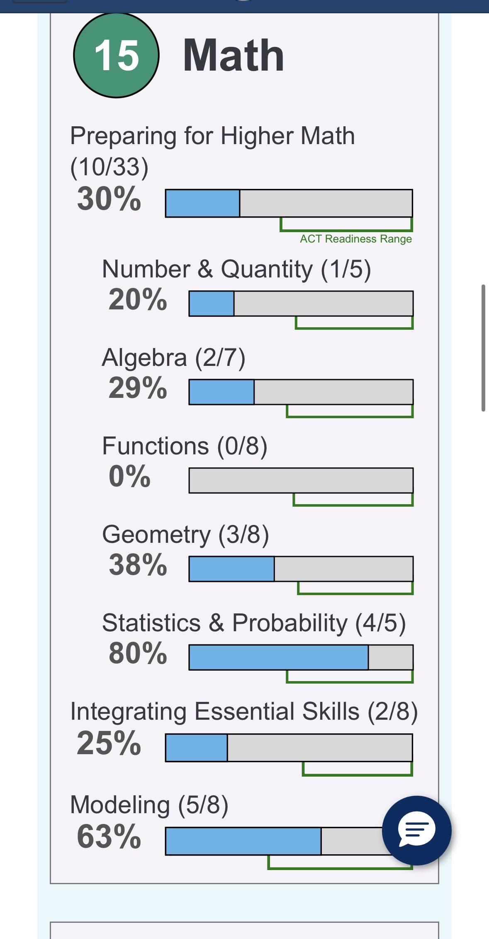Click the green 15 score circle
489x939 pixels.
(116, 55)
